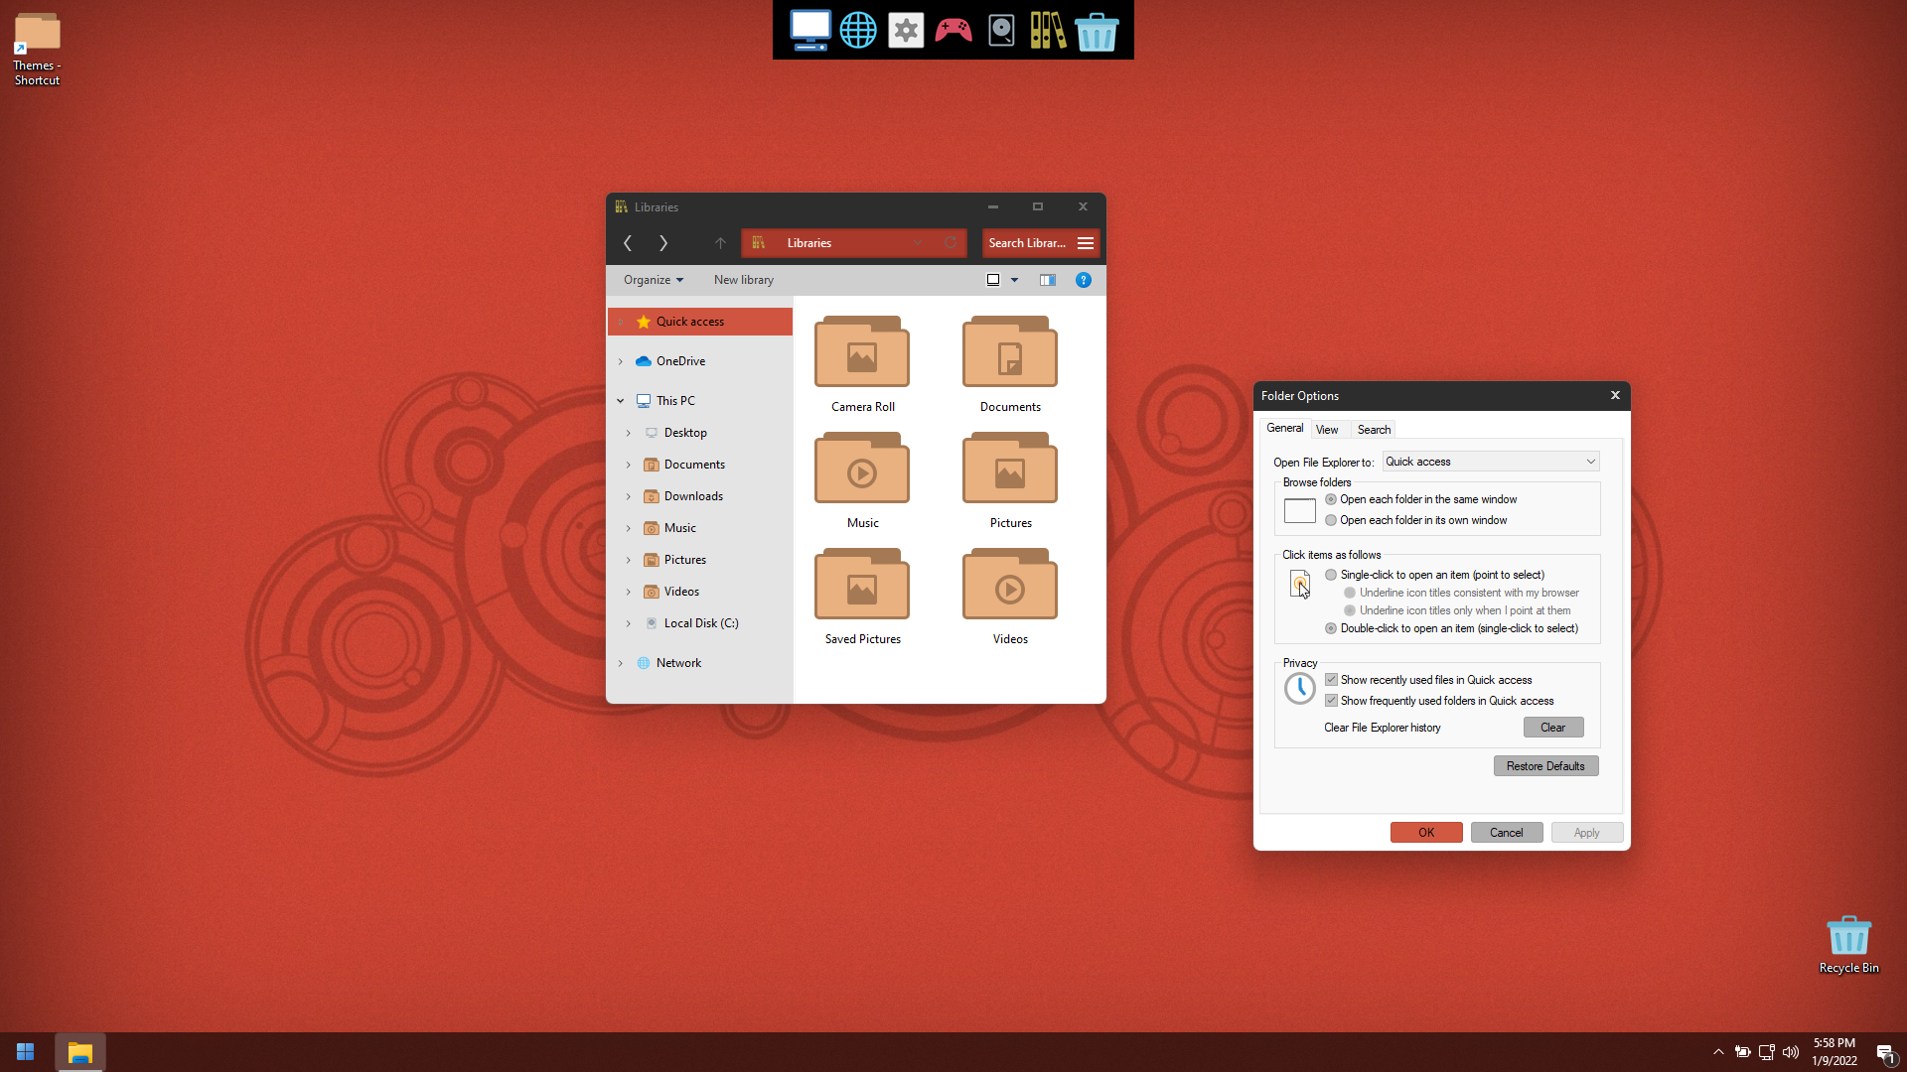1907x1072 pixels.
Task: Click Clear File Explorer history button
Action: pos(1552,728)
